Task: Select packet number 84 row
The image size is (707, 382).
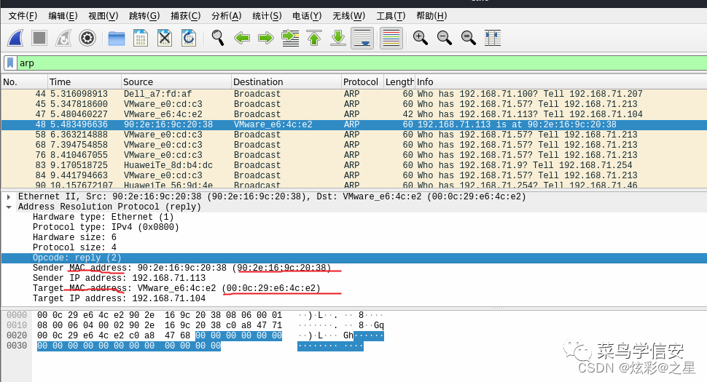Action: (x=354, y=175)
